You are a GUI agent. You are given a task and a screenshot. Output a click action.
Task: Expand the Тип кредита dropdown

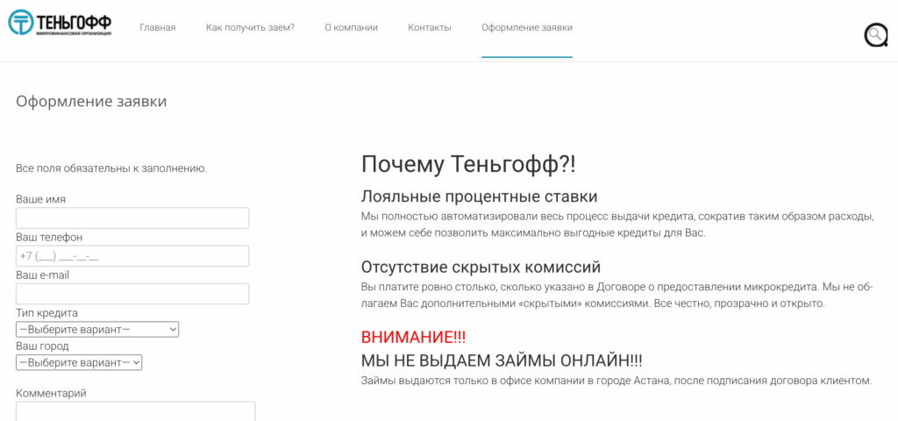coord(97,330)
